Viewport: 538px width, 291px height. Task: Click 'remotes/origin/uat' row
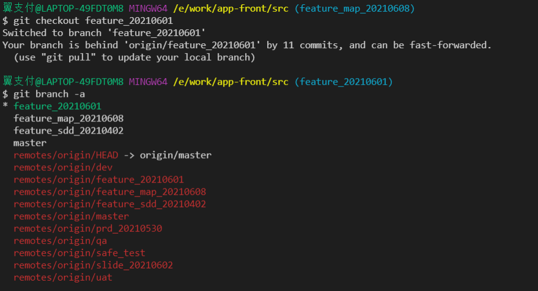tap(63, 278)
